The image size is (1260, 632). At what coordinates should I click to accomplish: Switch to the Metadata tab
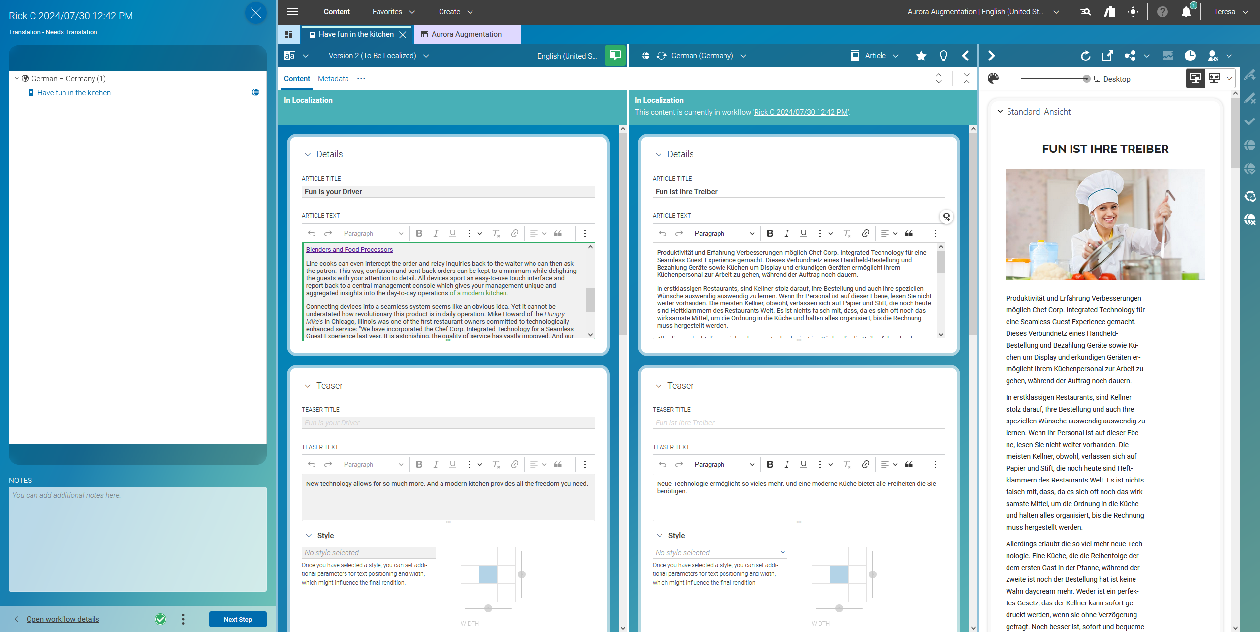pyautogui.click(x=333, y=78)
